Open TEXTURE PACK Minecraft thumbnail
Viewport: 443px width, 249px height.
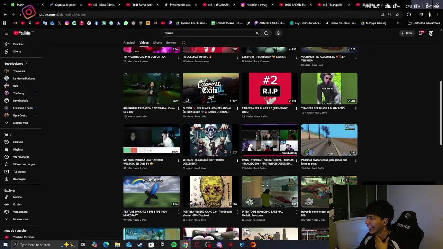coord(152,192)
